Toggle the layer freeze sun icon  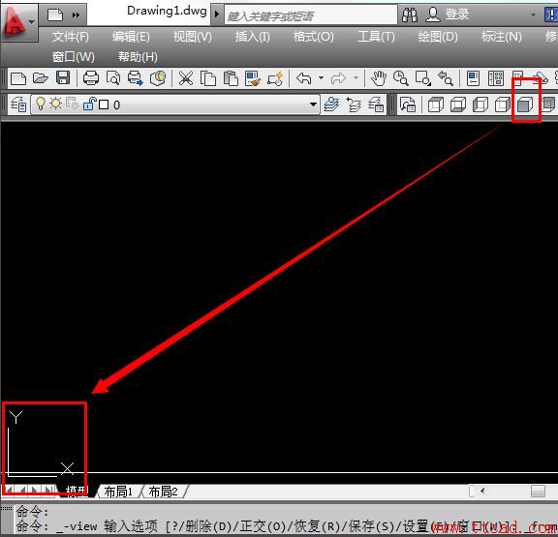pyautogui.click(x=55, y=104)
